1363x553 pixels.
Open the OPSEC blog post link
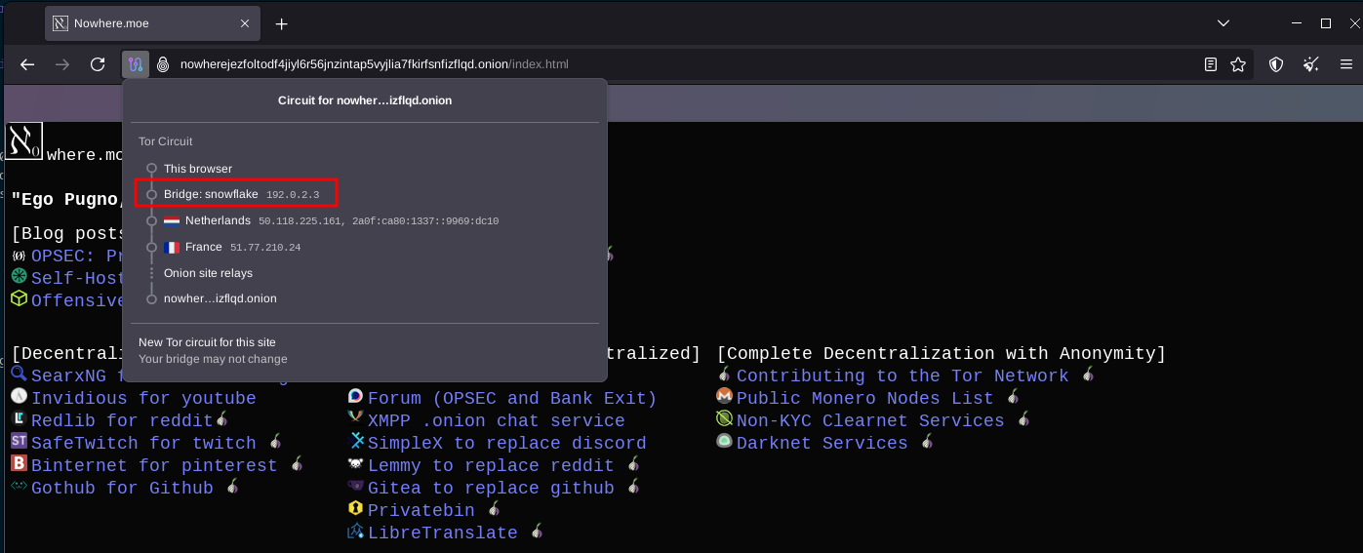(77, 256)
